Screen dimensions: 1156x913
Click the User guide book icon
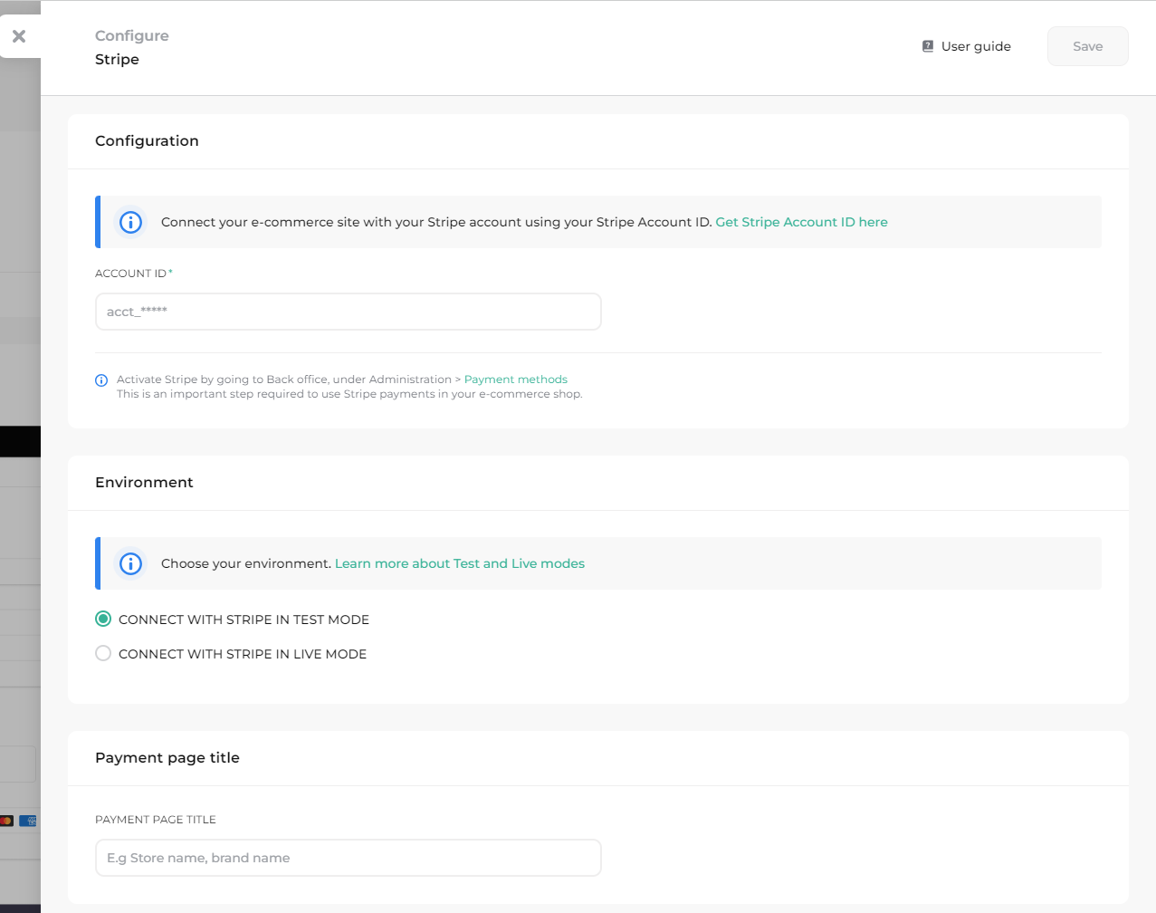click(928, 46)
